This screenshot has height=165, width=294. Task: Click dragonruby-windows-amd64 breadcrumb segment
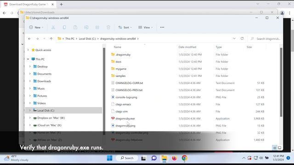118,38
